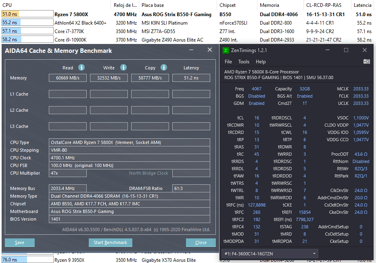Click the 76.0 ns latency bar

pyautogui.click(x=27, y=260)
